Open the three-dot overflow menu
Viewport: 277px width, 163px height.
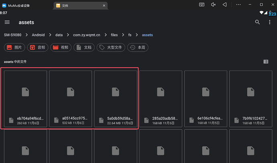coord(269,22)
